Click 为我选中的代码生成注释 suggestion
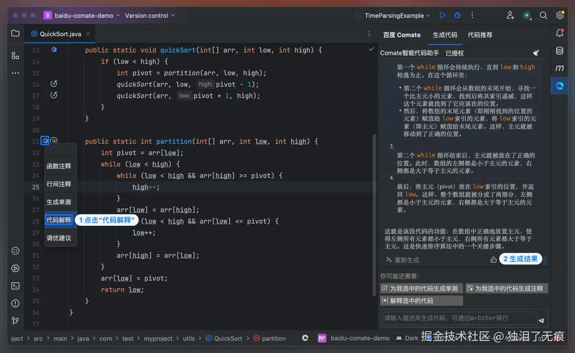575x353 pixels. pos(506,288)
